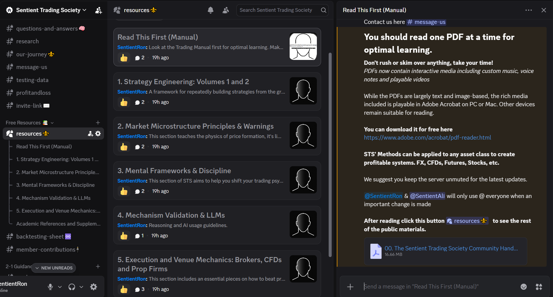Open sidebar thread Read This First (Manual)
This screenshot has width=553, height=297.
tap(44, 147)
